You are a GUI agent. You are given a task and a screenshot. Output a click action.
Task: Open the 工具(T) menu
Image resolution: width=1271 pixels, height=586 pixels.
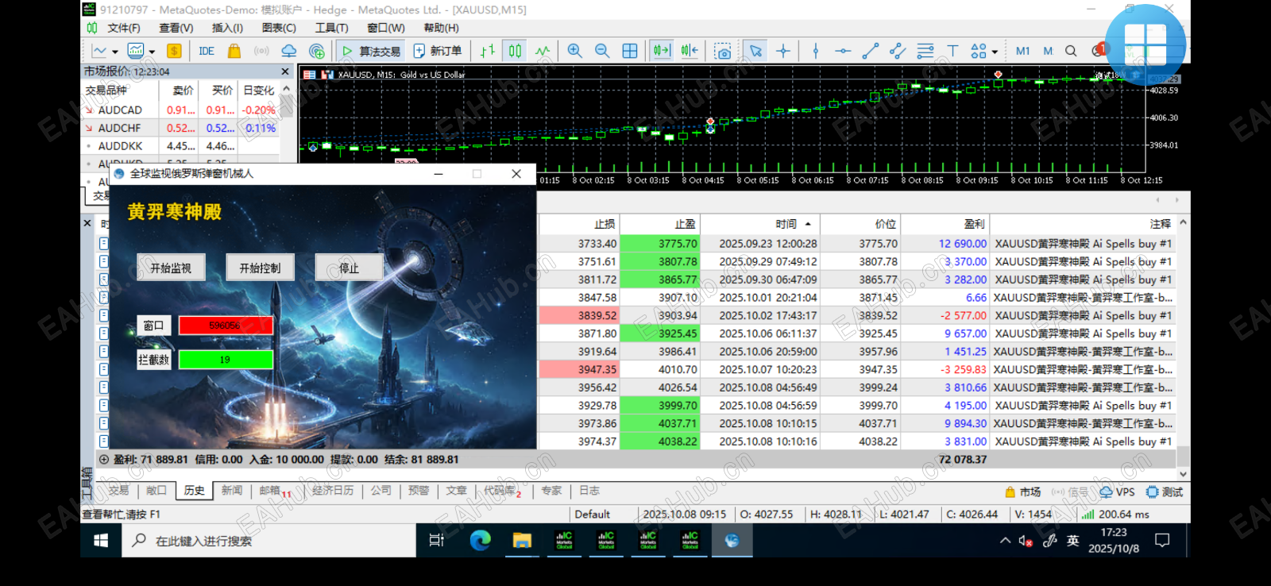coord(331,28)
